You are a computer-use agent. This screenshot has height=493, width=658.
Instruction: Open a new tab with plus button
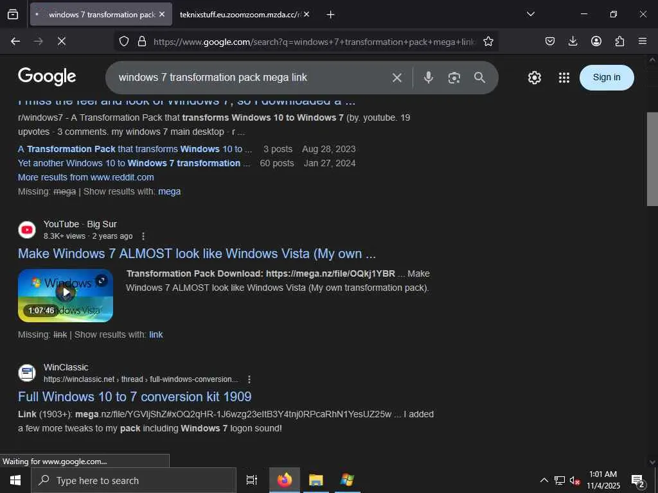[x=330, y=14]
